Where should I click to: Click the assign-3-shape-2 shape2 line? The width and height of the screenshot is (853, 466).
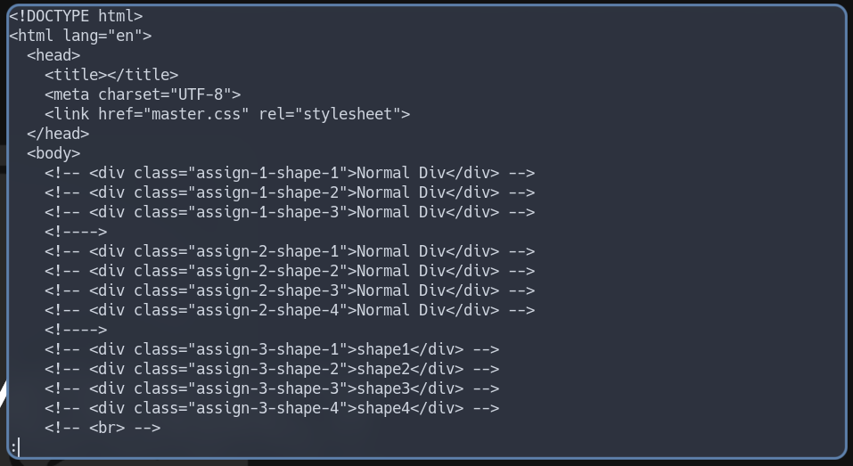(272, 369)
